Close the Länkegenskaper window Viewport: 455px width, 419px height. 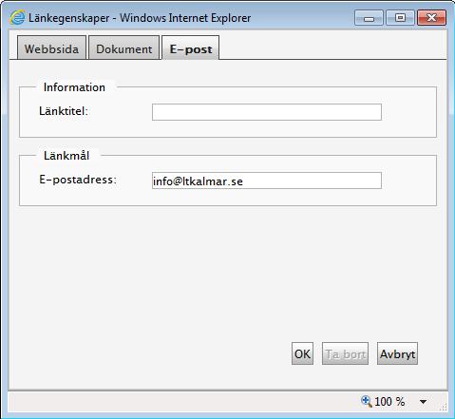point(432,18)
